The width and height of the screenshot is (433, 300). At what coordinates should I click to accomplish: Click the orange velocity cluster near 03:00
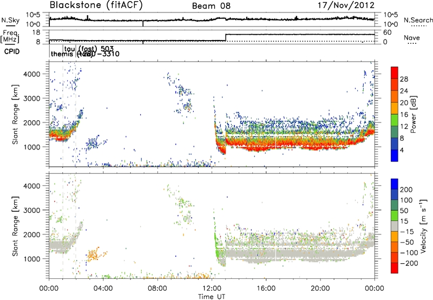pyautogui.click(x=93, y=254)
